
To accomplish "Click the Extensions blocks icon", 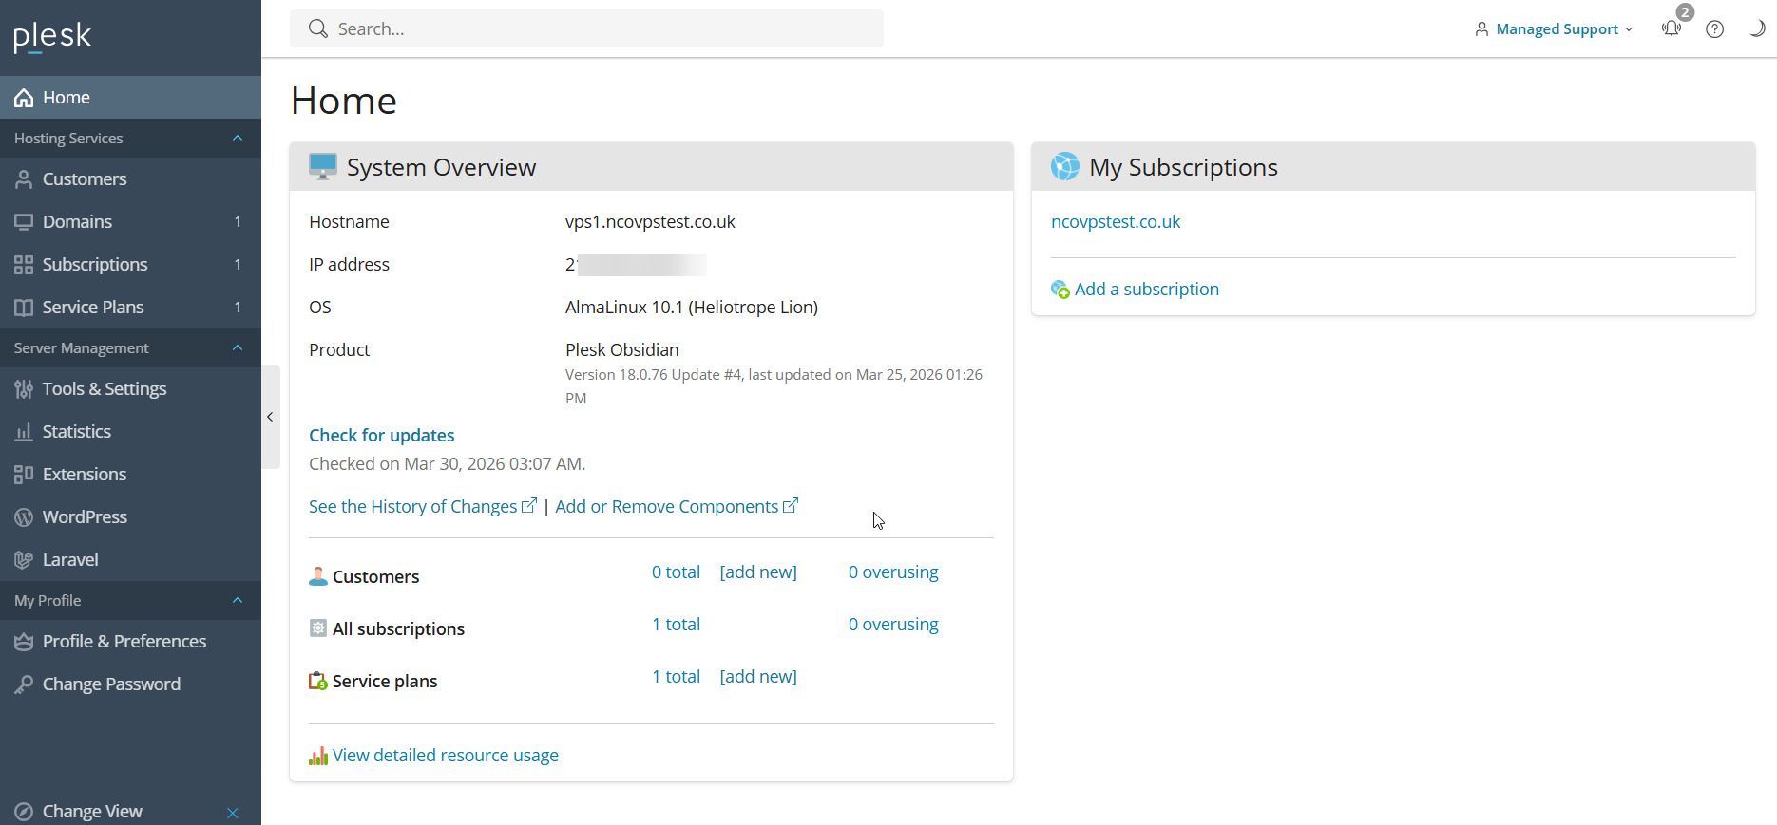I will [24, 475].
